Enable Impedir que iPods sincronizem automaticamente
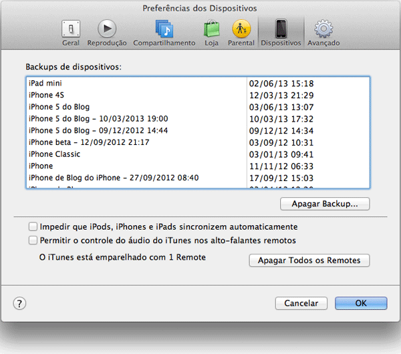 pos(33,226)
